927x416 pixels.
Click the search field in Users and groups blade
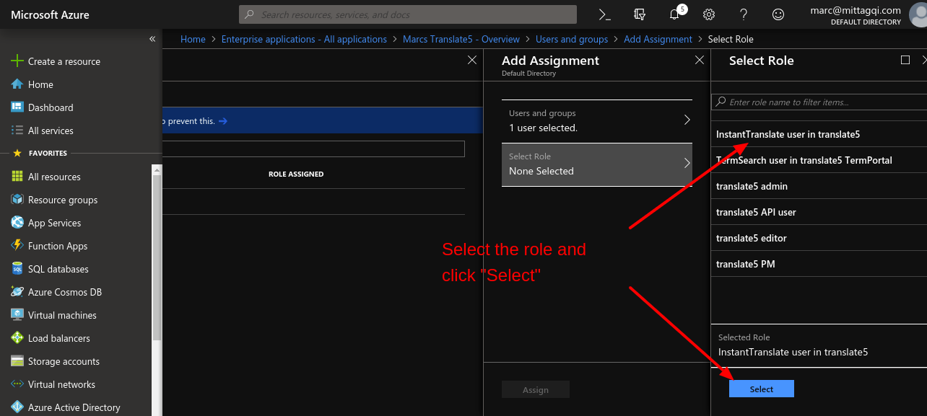click(313, 149)
